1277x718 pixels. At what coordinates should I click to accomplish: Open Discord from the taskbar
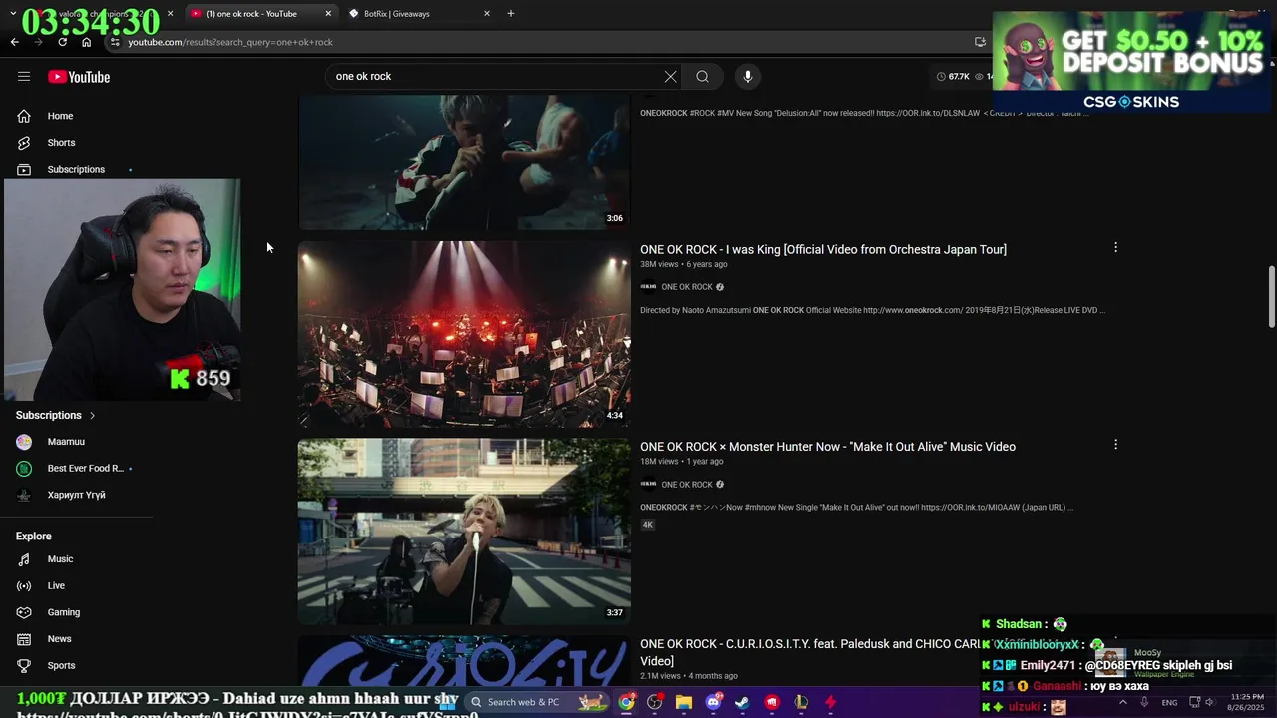point(713,702)
